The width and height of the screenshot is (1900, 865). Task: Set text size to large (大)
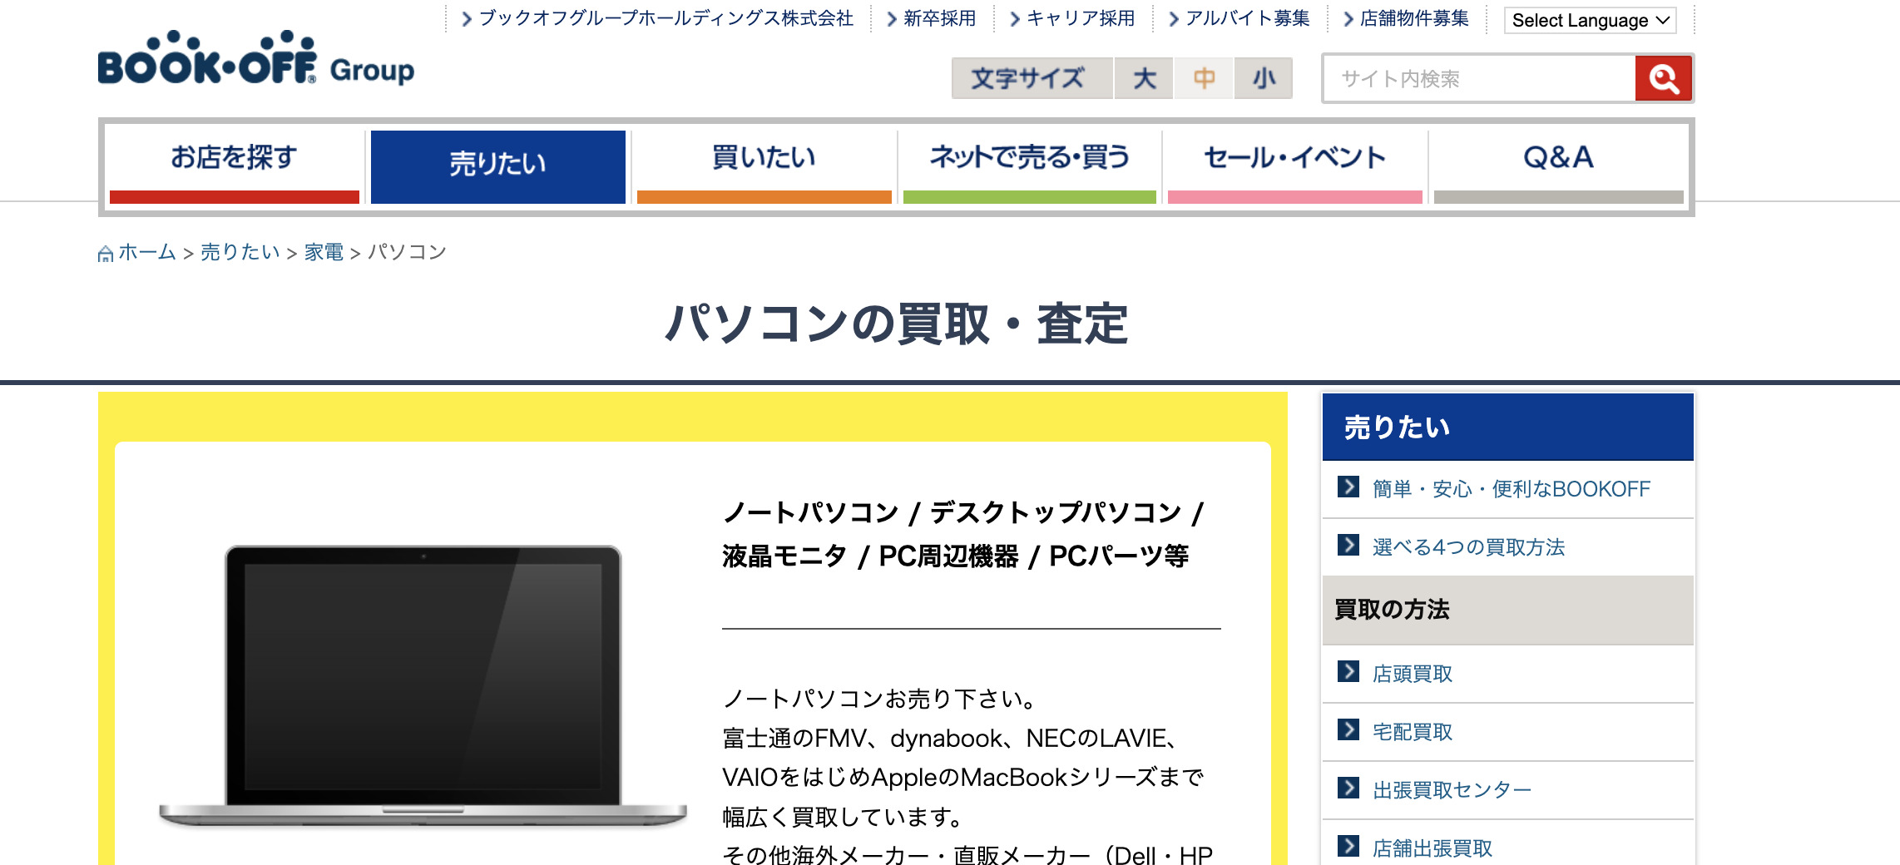coord(1144,79)
